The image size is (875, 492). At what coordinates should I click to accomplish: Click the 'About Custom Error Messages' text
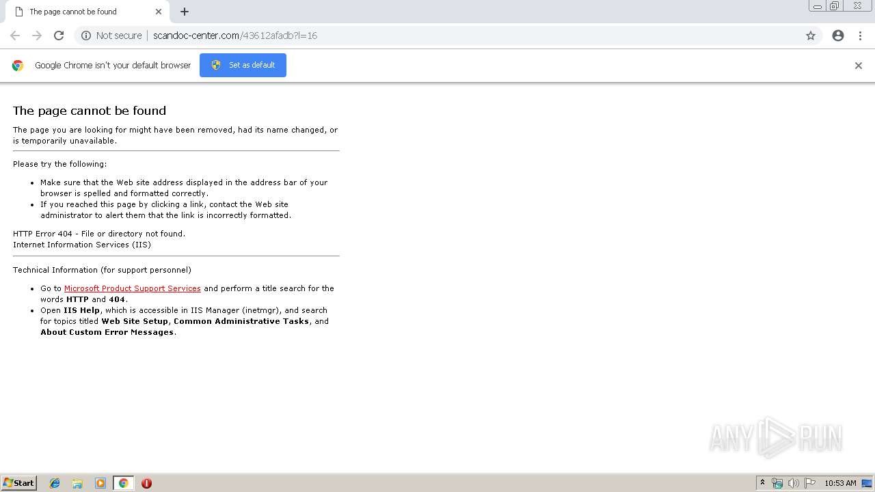107,332
